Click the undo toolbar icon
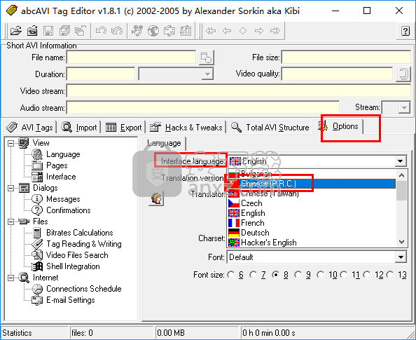The height and width of the screenshot is (340, 416). coord(101,31)
